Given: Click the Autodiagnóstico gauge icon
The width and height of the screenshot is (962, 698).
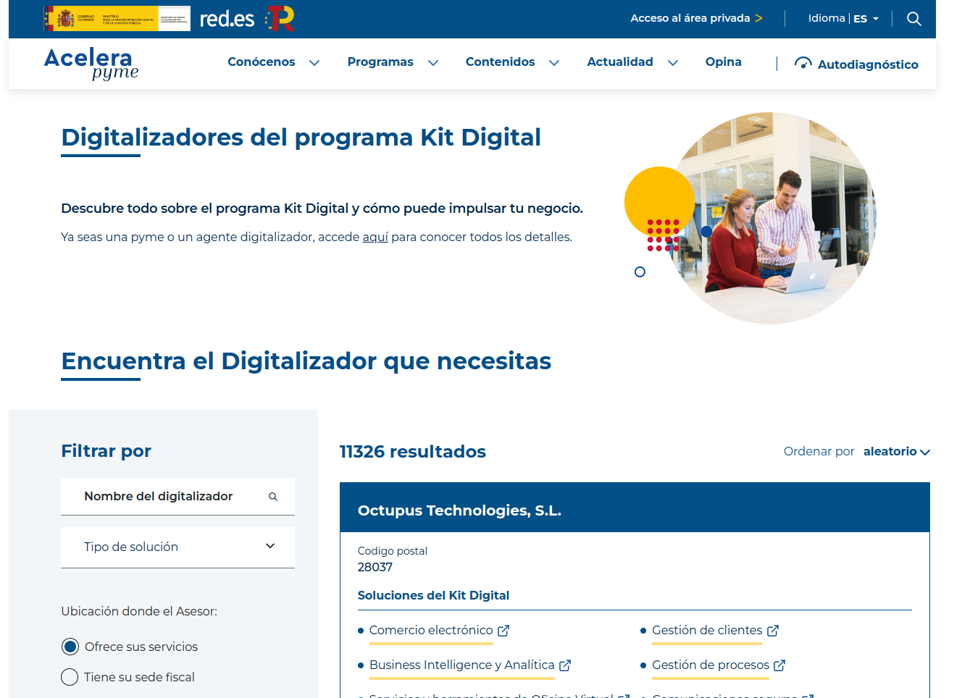Looking at the screenshot, I should click(x=803, y=64).
